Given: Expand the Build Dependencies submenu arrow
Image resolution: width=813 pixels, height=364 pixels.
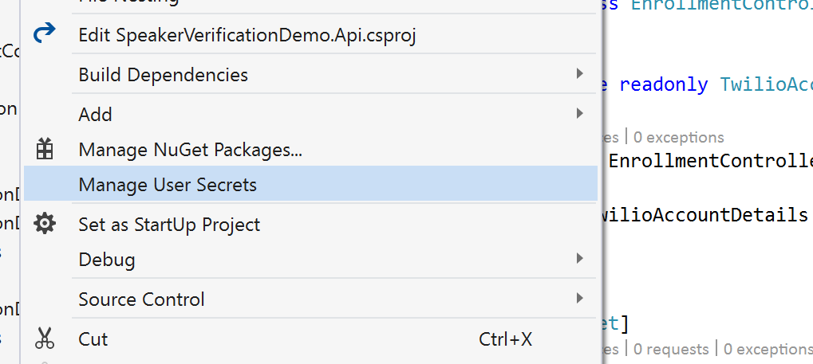Looking at the screenshot, I should (580, 74).
